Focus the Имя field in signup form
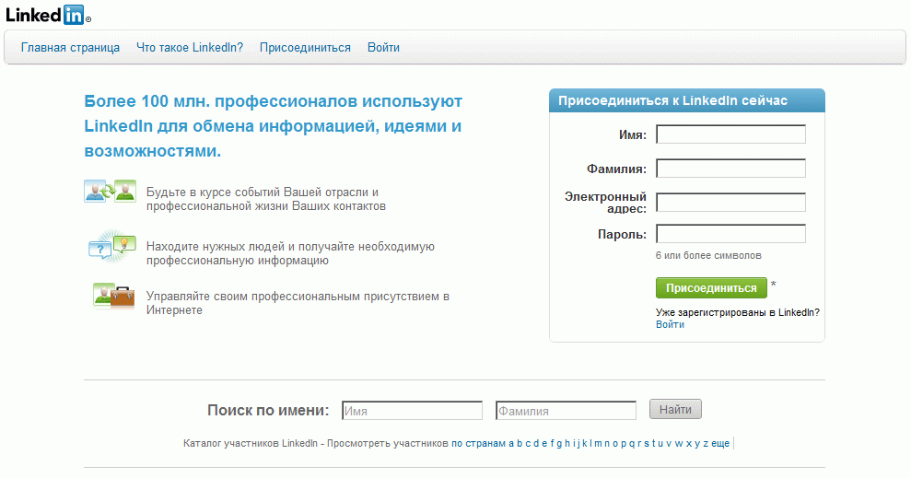Image resolution: width=911 pixels, height=478 pixels. point(730,134)
